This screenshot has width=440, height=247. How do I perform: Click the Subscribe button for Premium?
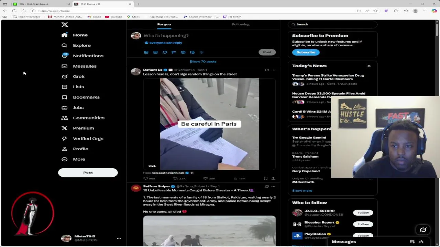coord(306,52)
